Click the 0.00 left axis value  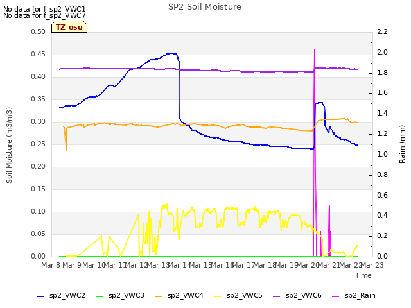tap(38, 256)
